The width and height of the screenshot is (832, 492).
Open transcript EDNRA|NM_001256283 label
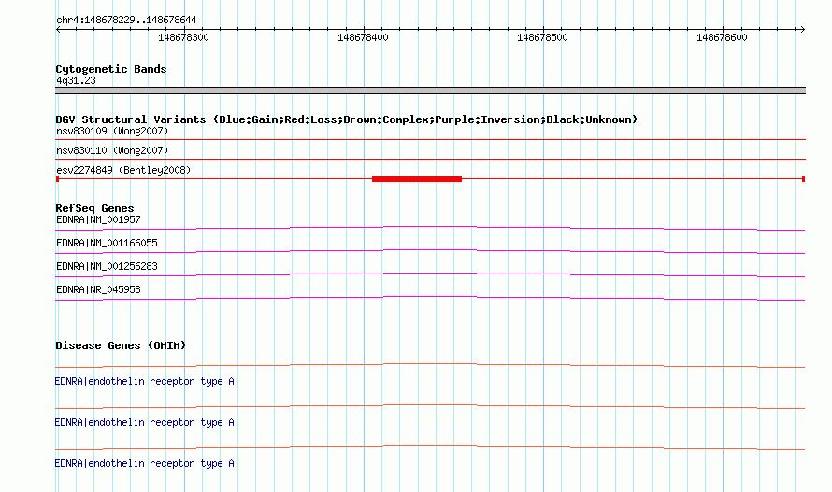tap(107, 266)
